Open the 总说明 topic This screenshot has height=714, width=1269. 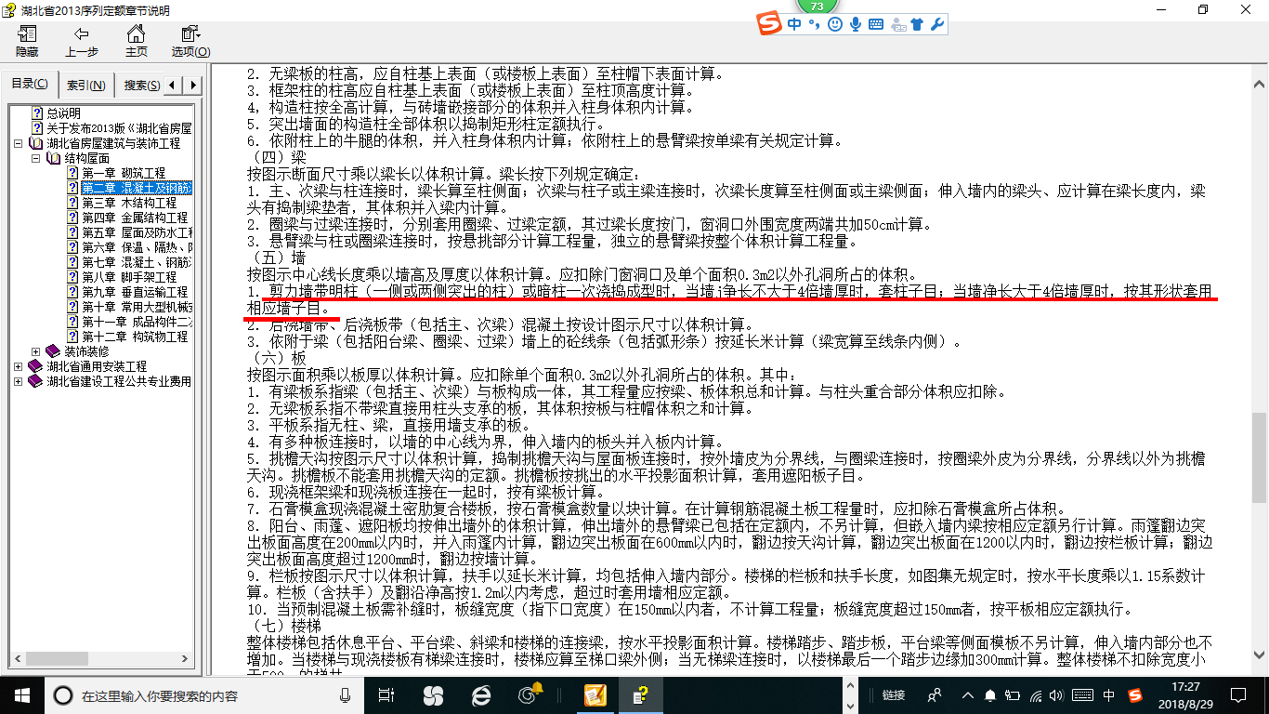64,113
